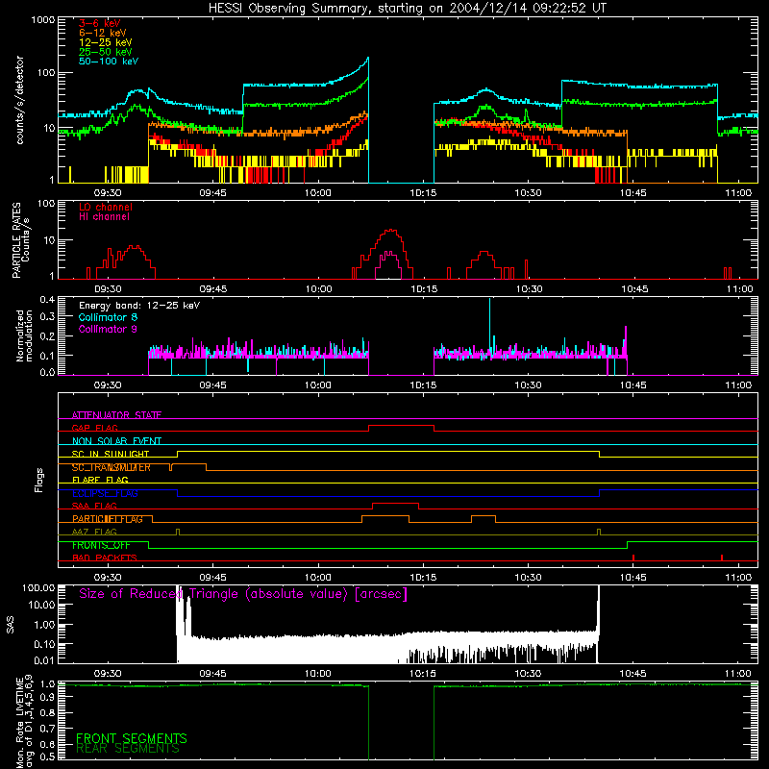Click the HESSI Observing Summary plot title

point(408,9)
